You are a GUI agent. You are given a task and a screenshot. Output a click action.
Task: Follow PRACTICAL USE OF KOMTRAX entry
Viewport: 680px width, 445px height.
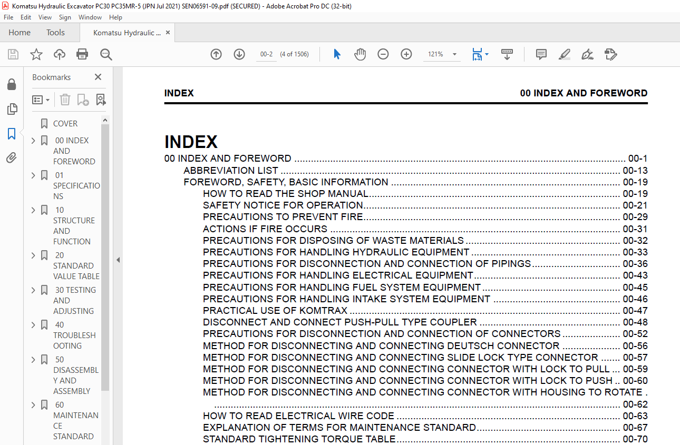tap(275, 311)
